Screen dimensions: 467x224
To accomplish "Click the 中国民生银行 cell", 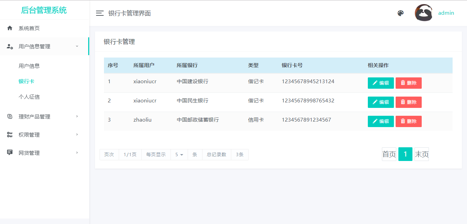I will pos(192,101).
